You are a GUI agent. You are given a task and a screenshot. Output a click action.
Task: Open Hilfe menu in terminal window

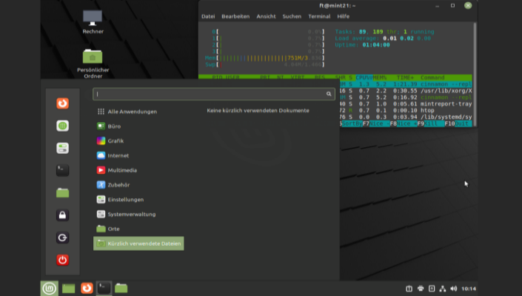344,16
